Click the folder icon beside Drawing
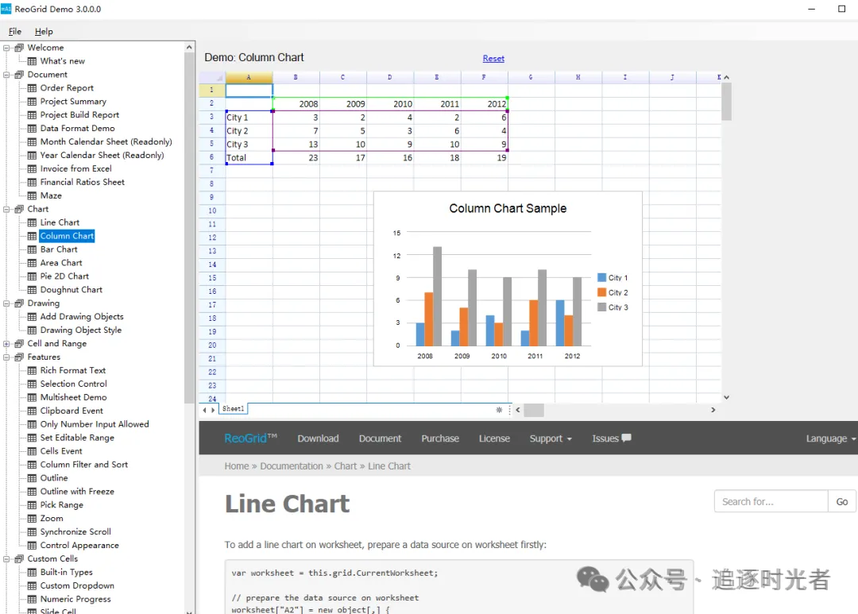This screenshot has width=858, height=614. point(19,303)
